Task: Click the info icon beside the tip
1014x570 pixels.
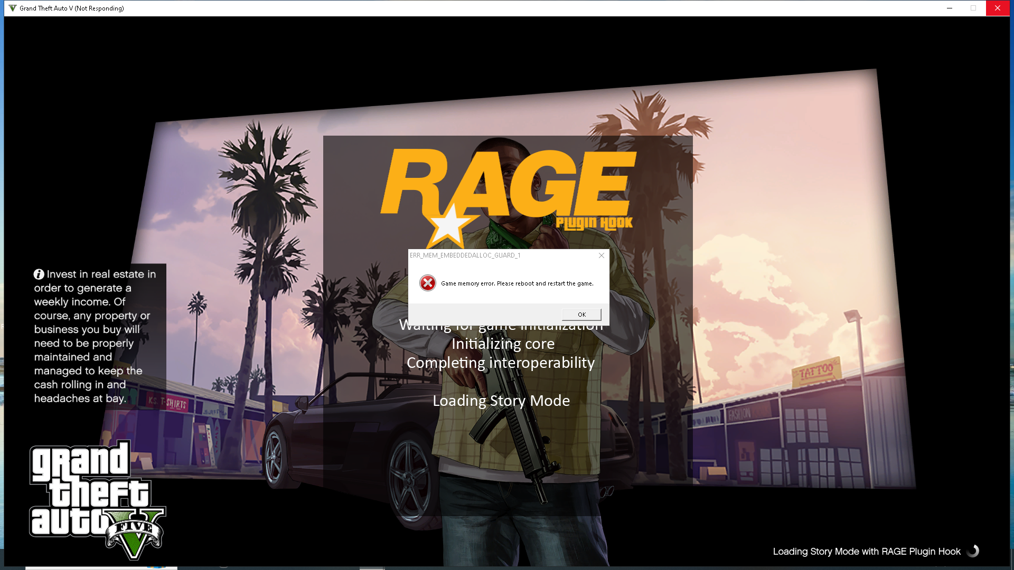Action: [x=39, y=274]
